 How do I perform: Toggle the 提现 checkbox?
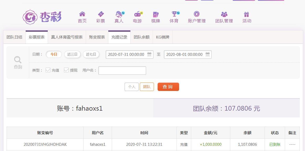(x=66, y=70)
